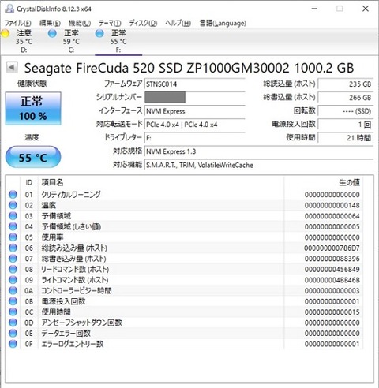The image size is (379, 388).
Task: Open the ヘルプ(H) menu
Action: [x=178, y=23]
